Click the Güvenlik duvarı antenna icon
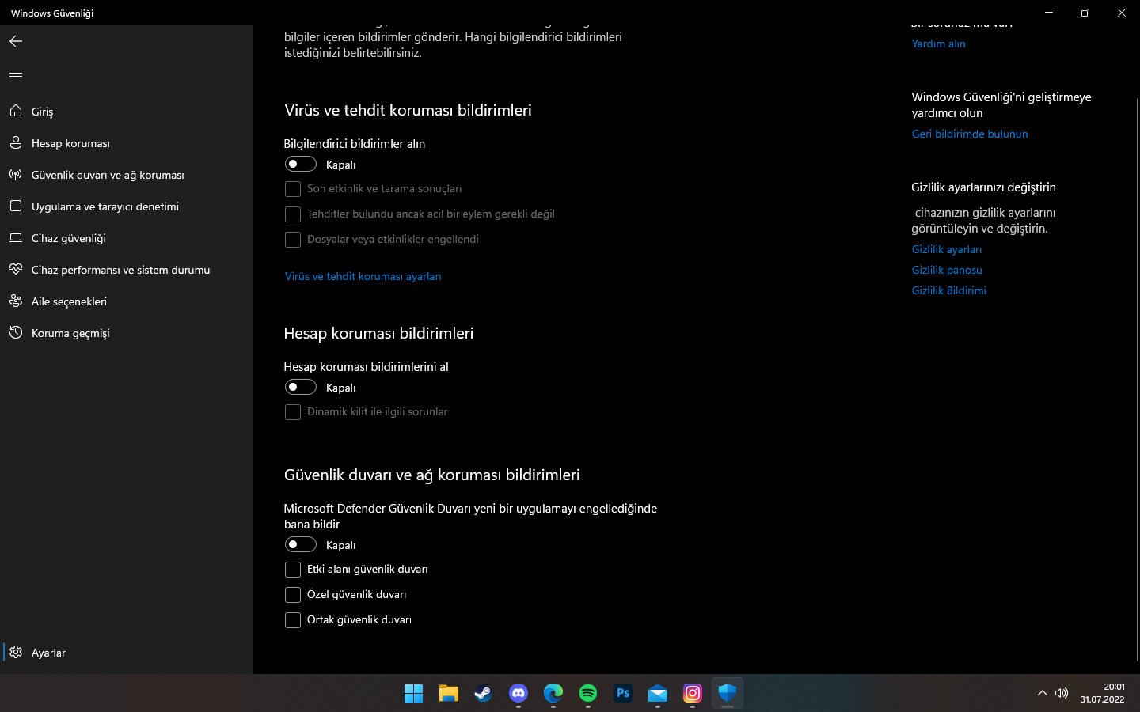Viewport: 1140px width, 712px height. [16, 175]
